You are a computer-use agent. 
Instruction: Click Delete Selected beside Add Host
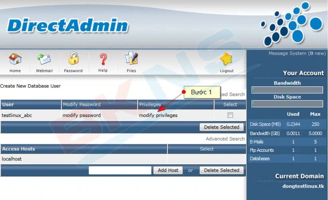221,170
